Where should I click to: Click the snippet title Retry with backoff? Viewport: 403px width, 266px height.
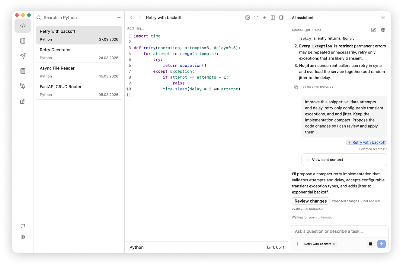point(164,18)
